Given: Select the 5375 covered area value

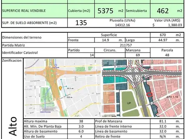Looking at the screenshot, I should pyautogui.click(x=105, y=11).
